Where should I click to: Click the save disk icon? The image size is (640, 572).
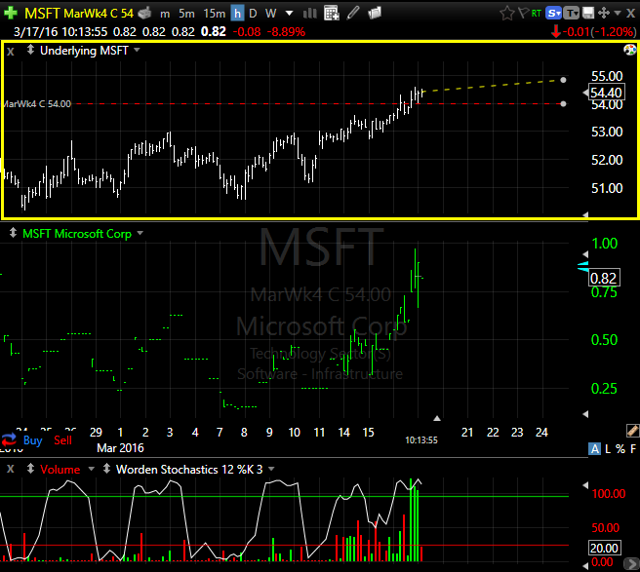click(588, 14)
